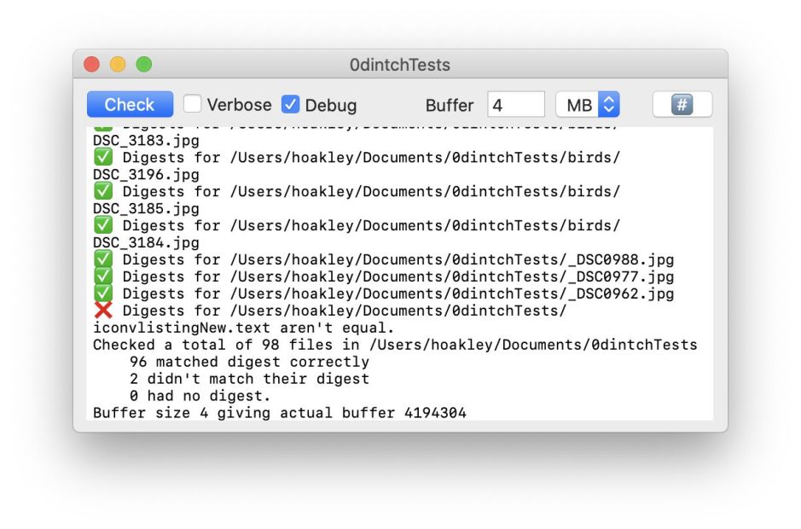Screen dimensions: 801x529
Task: Click the green checkmark for _DSC0962.jpg
Action: [102, 294]
